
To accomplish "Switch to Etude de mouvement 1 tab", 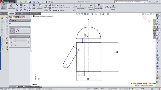I will [x=33, y=86].
